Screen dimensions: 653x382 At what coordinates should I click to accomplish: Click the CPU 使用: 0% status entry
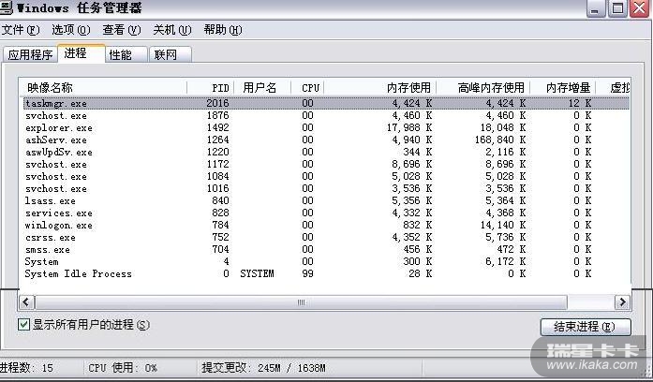tap(123, 368)
